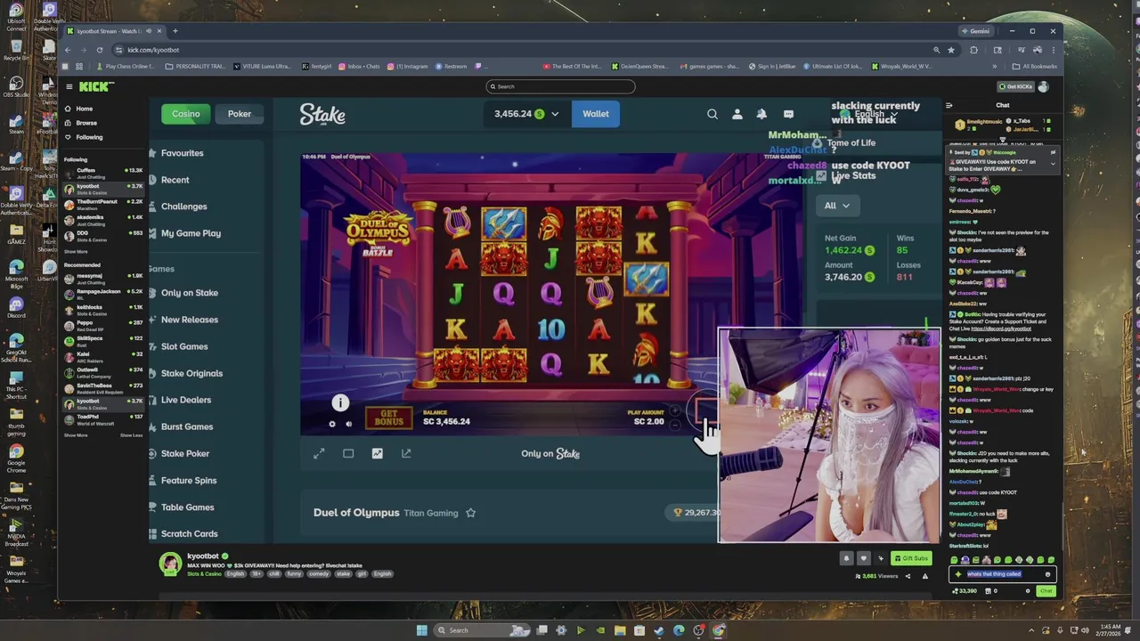This screenshot has width=1140, height=641.
Task: Pop out game to new window
Action: [406, 453]
